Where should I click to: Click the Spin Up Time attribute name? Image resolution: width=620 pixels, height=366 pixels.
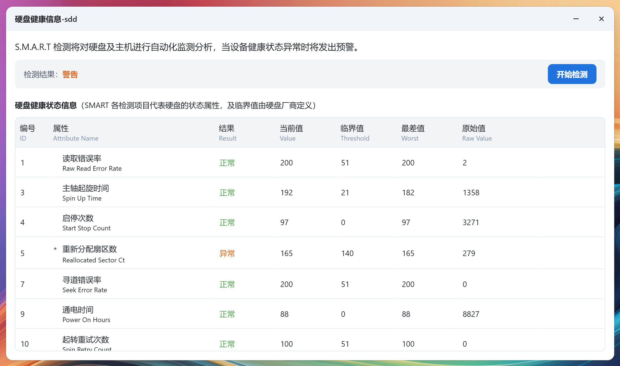tap(82, 198)
